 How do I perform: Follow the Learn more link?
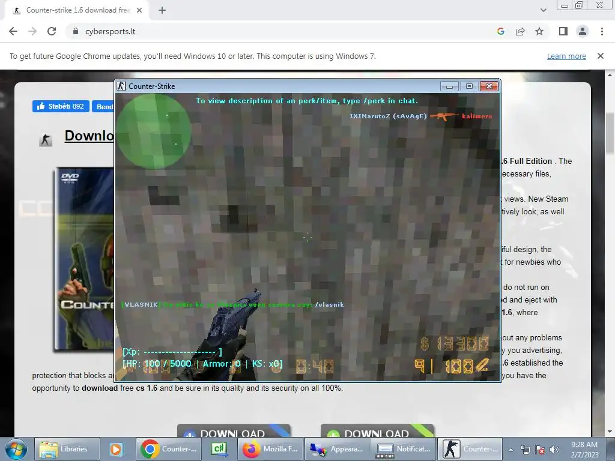[566, 56]
